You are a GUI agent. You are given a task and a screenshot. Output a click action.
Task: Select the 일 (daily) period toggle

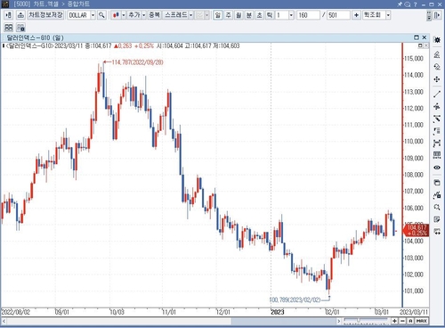click(x=218, y=15)
